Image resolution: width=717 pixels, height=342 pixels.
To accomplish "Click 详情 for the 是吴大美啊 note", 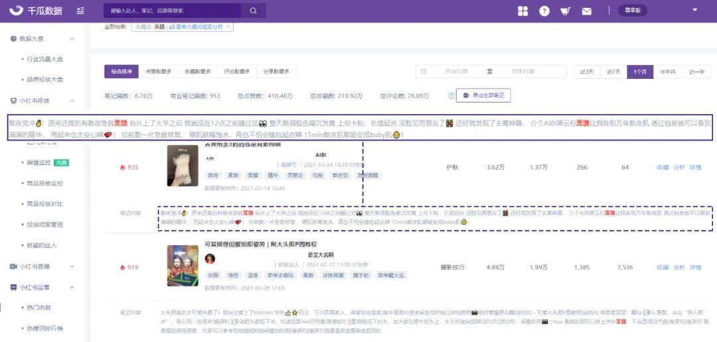I will (x=696, y=267).
